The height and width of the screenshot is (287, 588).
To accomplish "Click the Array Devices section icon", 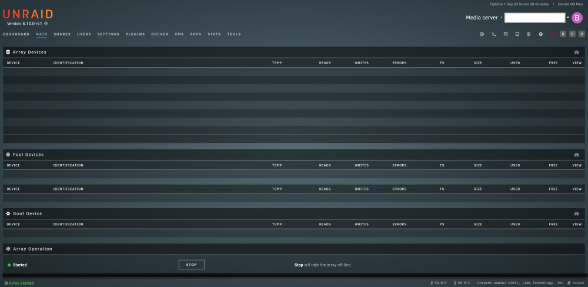I will 8,52.
